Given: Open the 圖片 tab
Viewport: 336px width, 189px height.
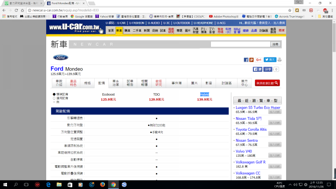Looking at the screenshot, I should point(194,83).
